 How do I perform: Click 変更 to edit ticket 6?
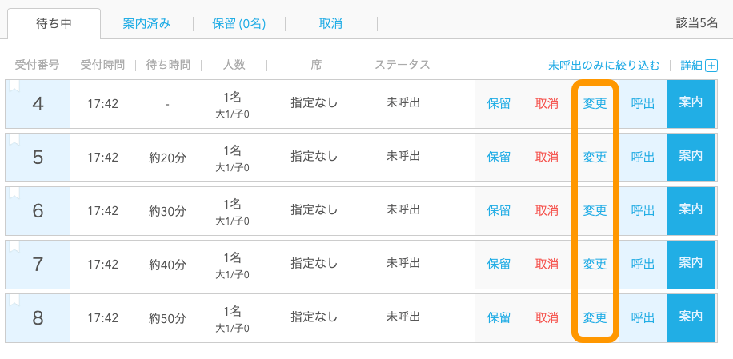point(595,211)
